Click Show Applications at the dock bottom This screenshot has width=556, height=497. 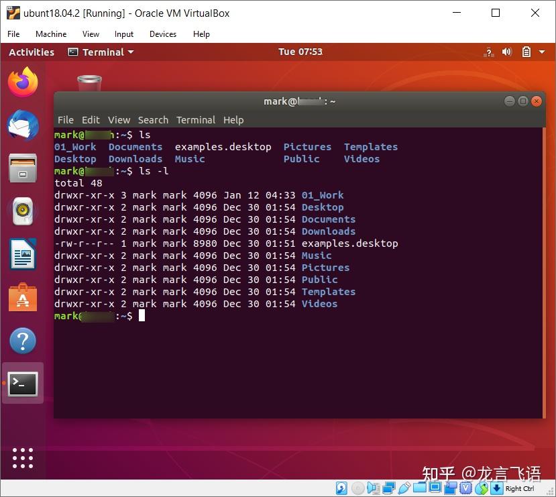click(x=22, y=458)
